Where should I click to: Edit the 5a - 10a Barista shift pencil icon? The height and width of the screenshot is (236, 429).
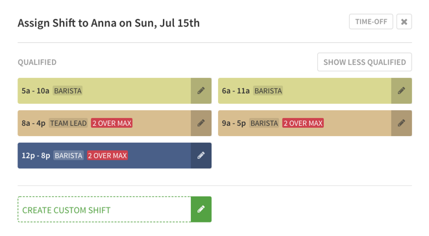click(201, 91)
